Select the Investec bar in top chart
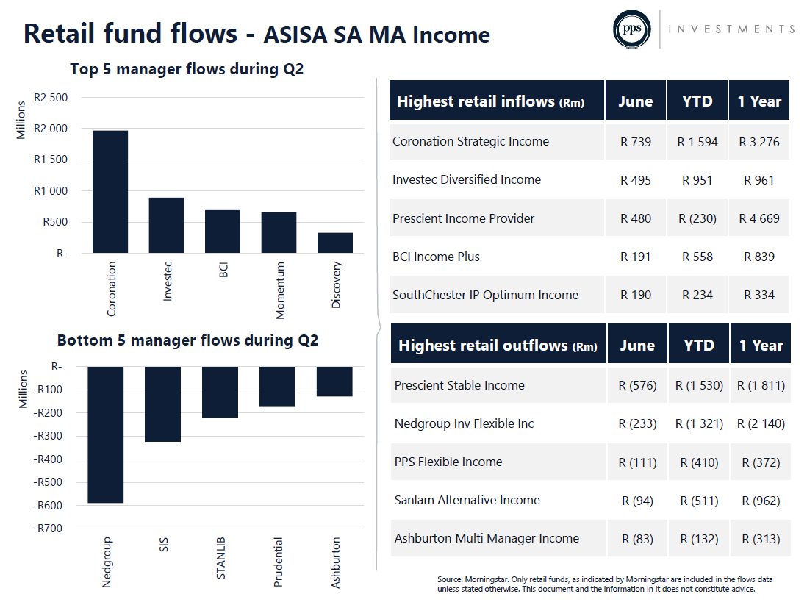 [166, 225]
